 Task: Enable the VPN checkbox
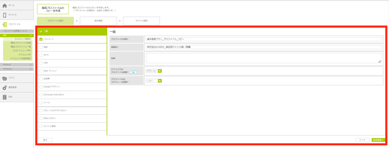click(41, 63)
